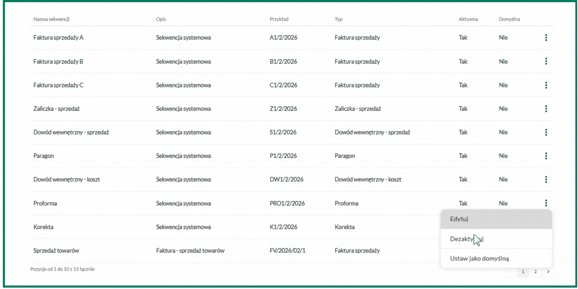Select the Faktura sprzedaży C sequence name
Image resolution: width=578 pixels, height=289 pixels.
coord(58,85)
